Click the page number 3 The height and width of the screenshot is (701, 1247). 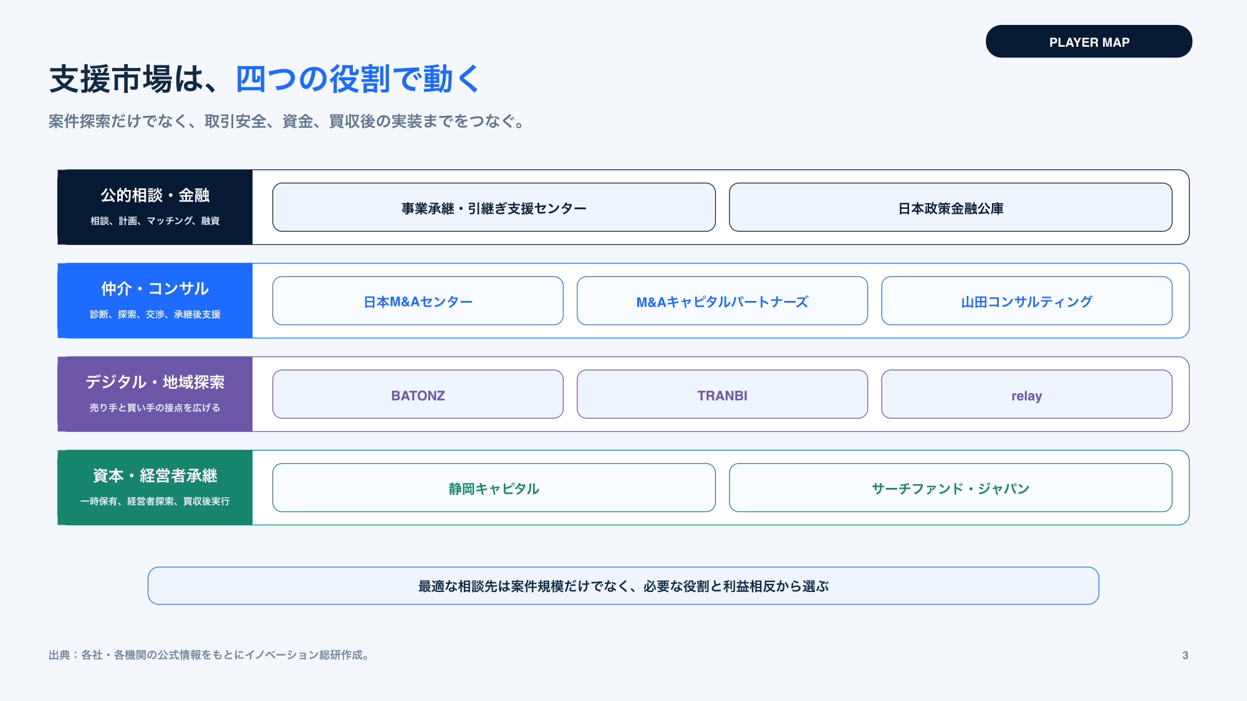[x=1185, y=655]
